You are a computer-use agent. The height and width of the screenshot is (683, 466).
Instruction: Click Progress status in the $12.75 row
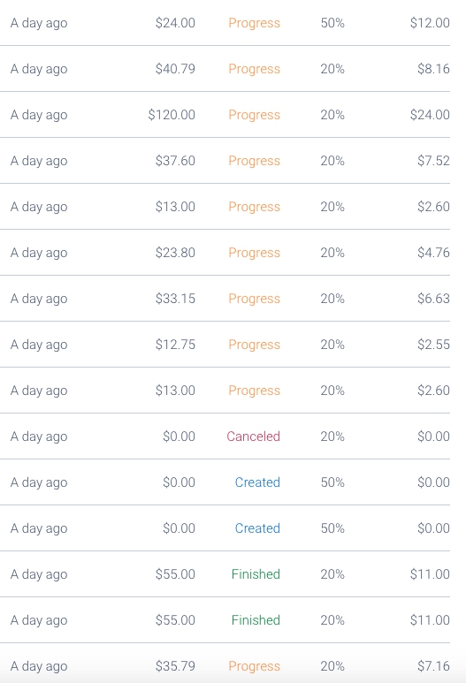tap(254, 345)
